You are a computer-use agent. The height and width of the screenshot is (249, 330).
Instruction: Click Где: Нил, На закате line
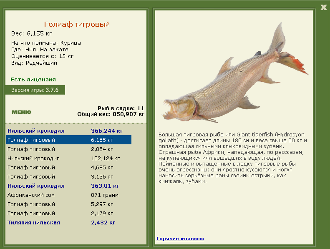pyautogui.click(x=40, y=50)
